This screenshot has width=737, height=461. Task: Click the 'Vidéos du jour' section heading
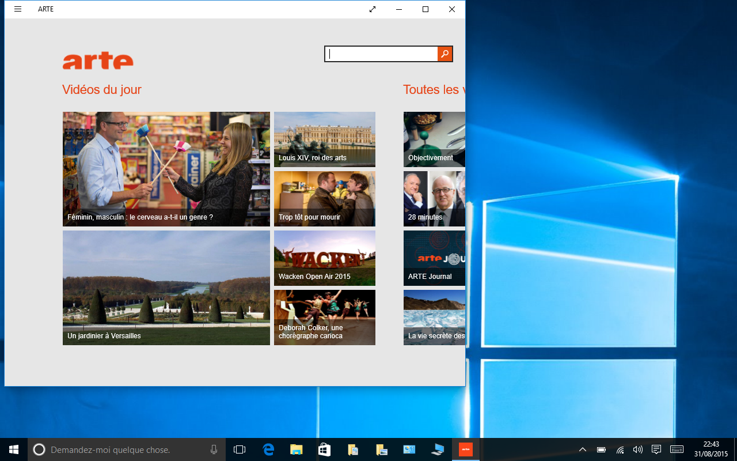point(102,89)
